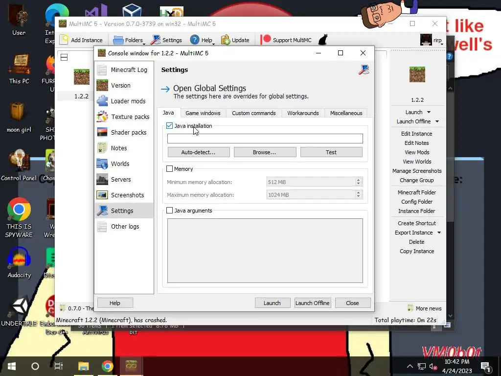Enable the Memory override checkbox
Image resolution: width=501 pixels, height=376 pixels.
(169, 169)
